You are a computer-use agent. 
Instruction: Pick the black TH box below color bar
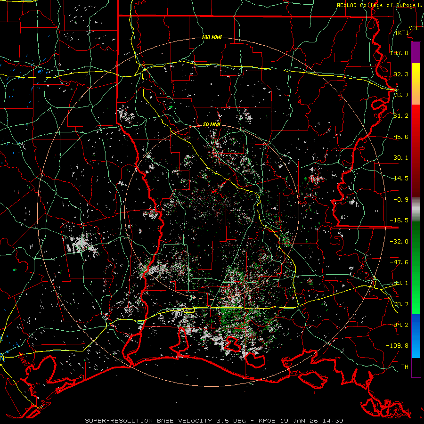416,367
